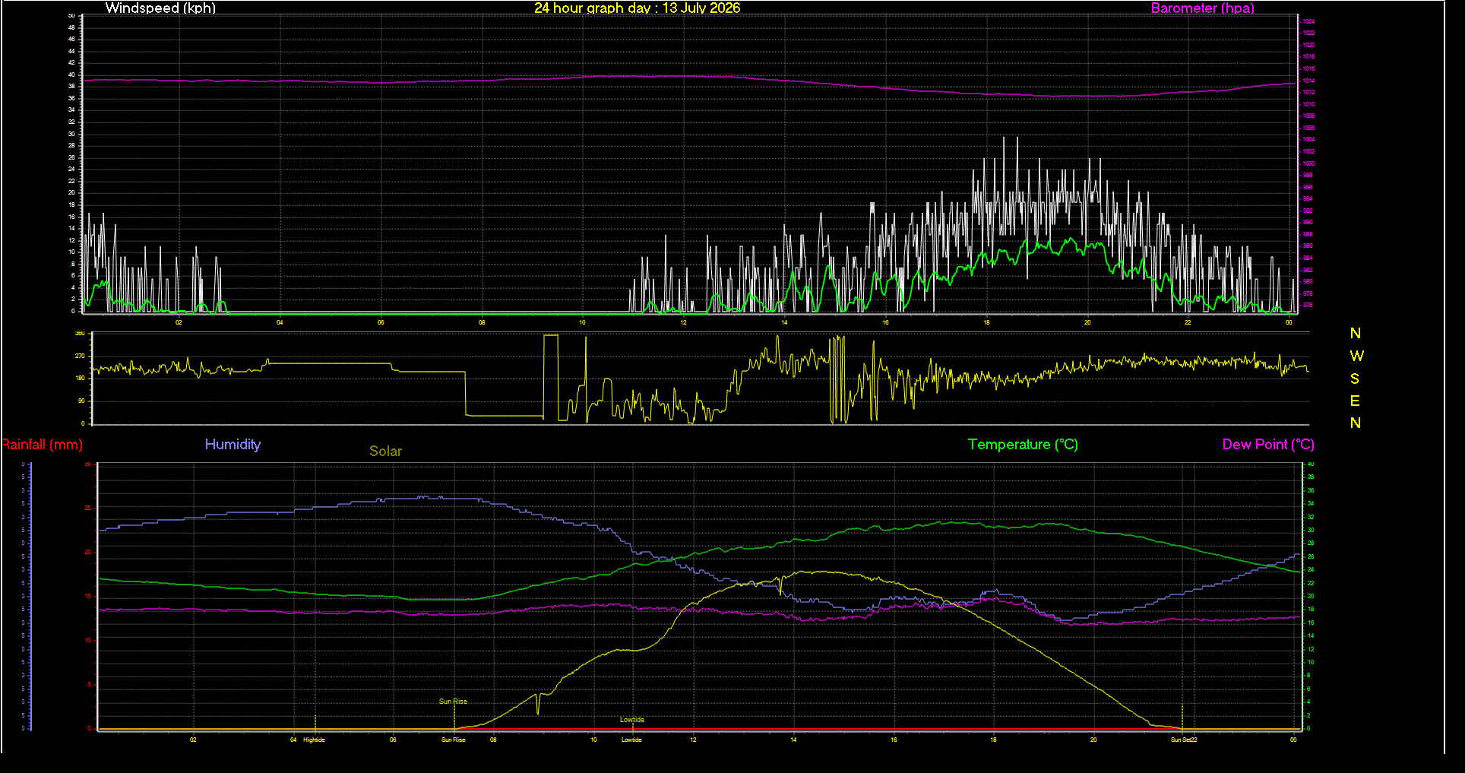This screenshot has height=773, width=1465.
Task: Click hour "08" under the humidity graph
Action: click(x=493, y=740)
